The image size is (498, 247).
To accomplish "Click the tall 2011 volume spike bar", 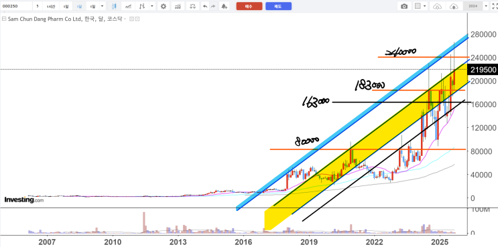I will [144, 222].
